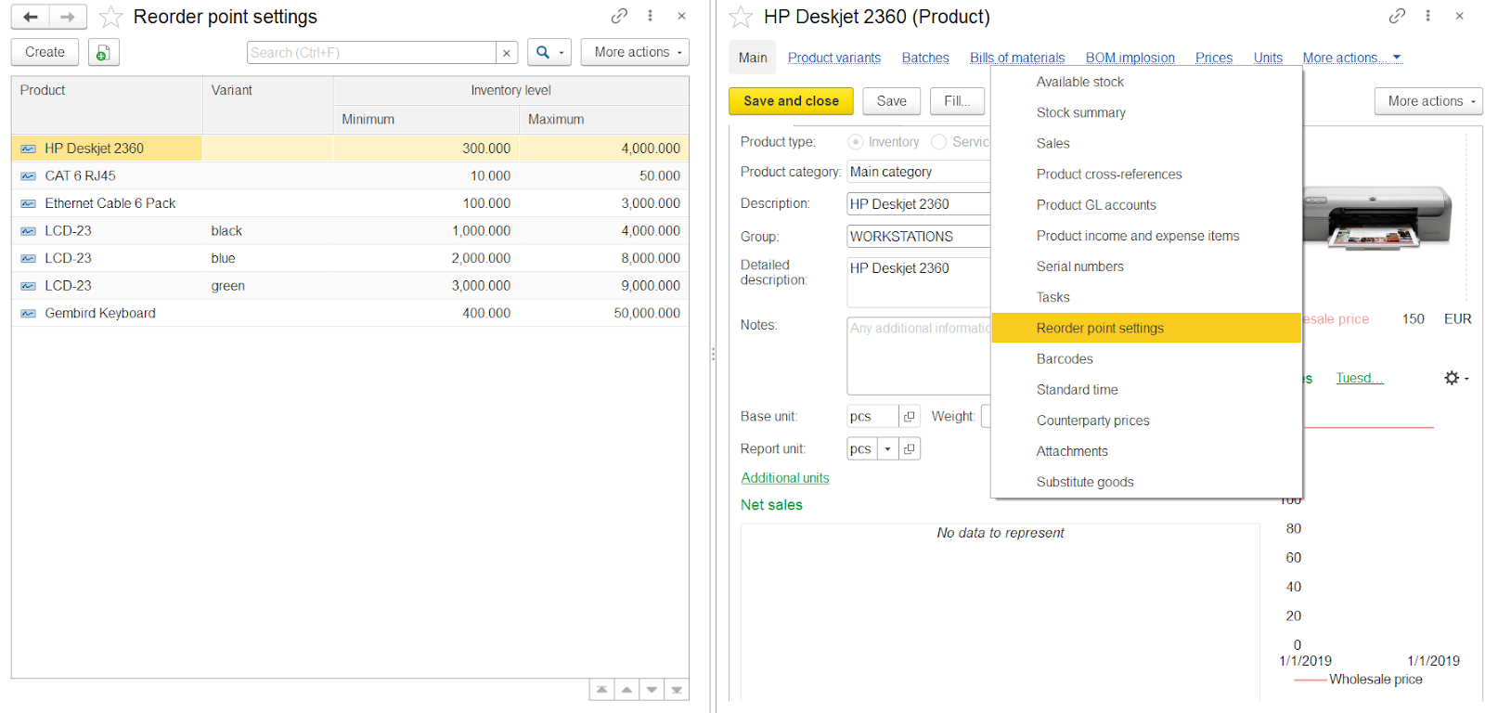Viewport: 1485px width, 713px height.
Task: Click the Save button
Action: pos(892,101)
